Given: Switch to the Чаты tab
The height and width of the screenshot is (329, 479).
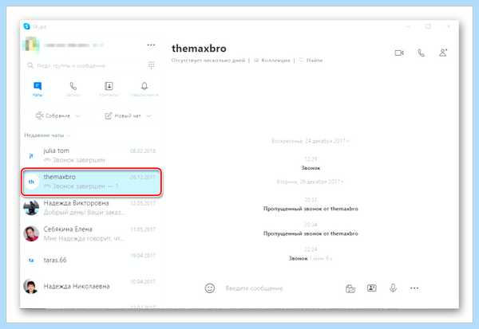Looking at the screenshot, I should click(38, 89).
